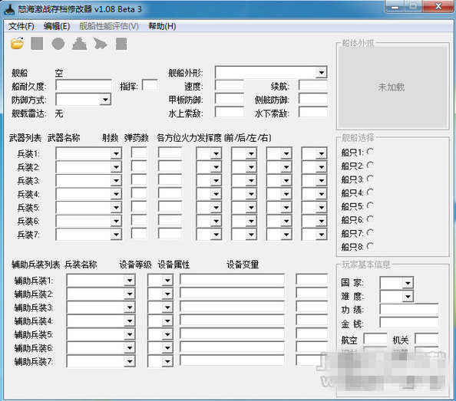Image resolution: width=456 pixels, height=401 pixels.
Task: Select the 船只2 radio button
Action: [x=370, y=165]
